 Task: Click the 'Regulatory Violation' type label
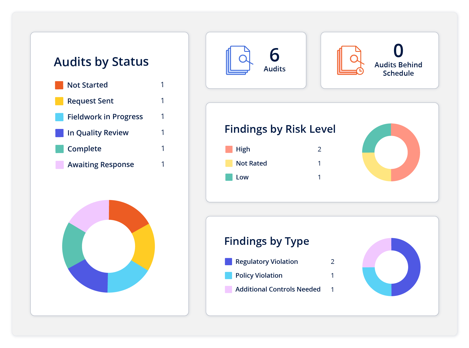(267, 262)
